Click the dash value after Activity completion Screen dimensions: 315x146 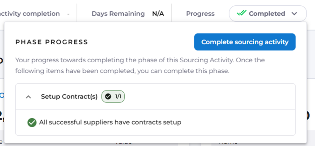[x=68, y=14]
